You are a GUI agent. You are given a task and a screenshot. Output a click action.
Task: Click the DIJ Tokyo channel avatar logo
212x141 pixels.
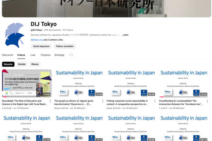click(x=15, y=35)
